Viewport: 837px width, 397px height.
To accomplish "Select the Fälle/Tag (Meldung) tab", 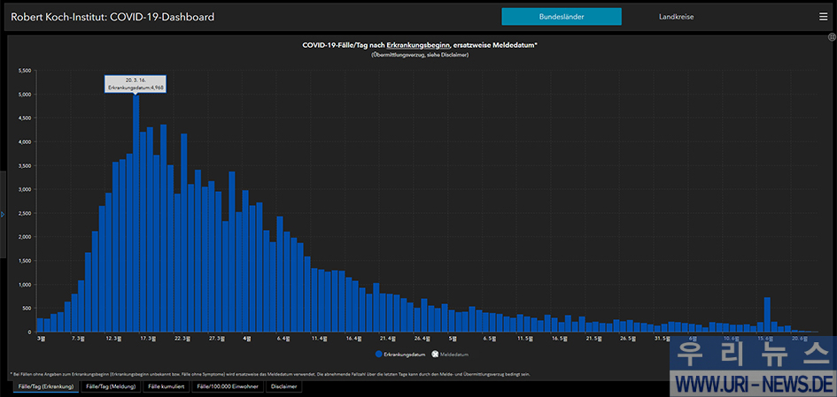I will tap(111, 386).
